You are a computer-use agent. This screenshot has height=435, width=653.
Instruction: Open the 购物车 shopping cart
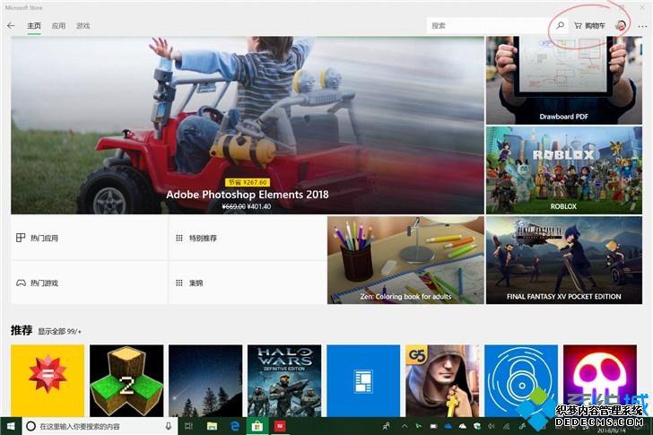589,26
